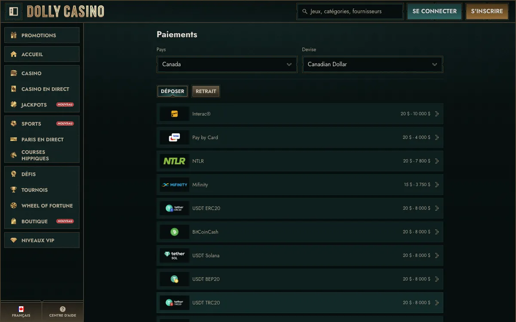The height and width of the screenshot is (322, 516).
Task: Click the Jackpots clover icon
Action: [14, 105]
